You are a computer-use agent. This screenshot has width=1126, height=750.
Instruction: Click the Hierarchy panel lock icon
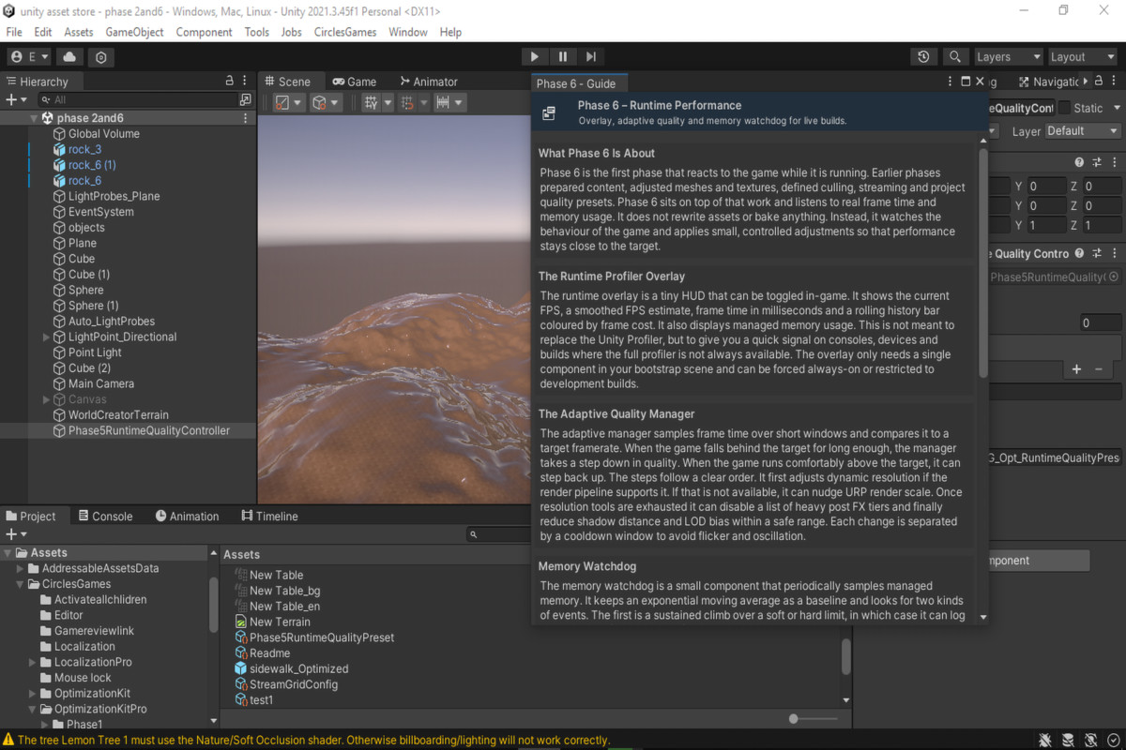click(230, 82)
